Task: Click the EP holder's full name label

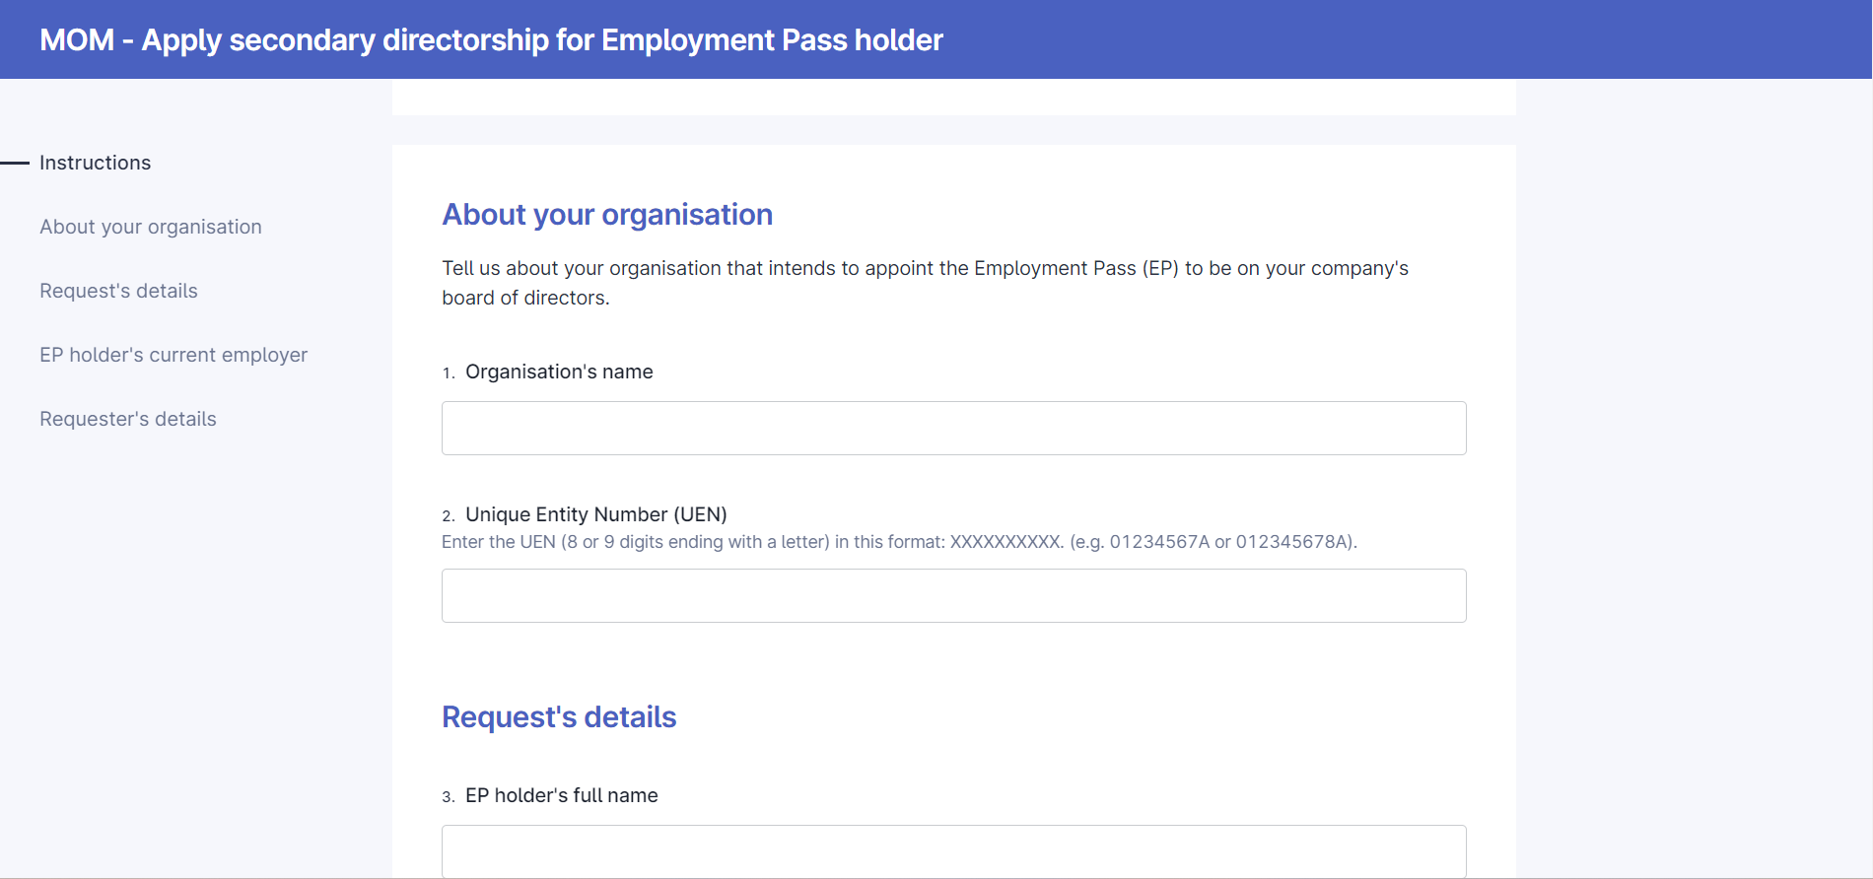Action: (x=562, y=795)
